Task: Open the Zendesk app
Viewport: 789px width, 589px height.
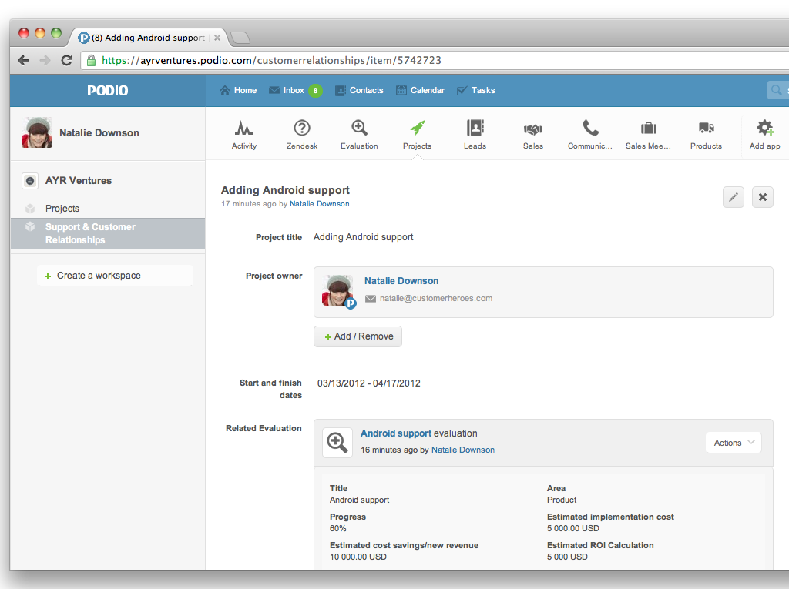Action: click(301, 132)
